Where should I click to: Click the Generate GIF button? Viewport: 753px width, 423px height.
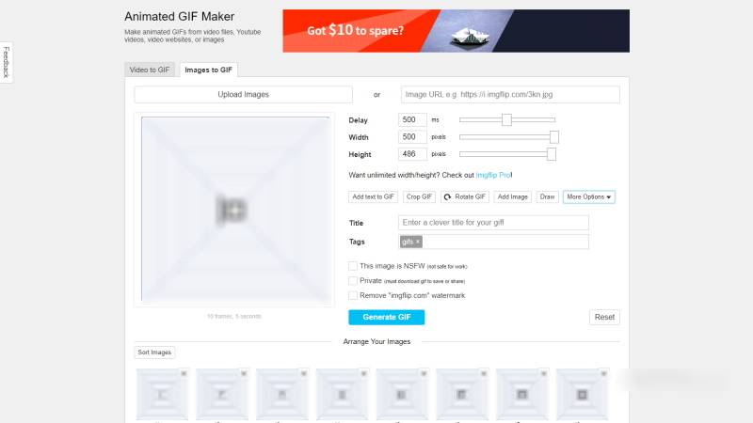[x=387, y=317]
